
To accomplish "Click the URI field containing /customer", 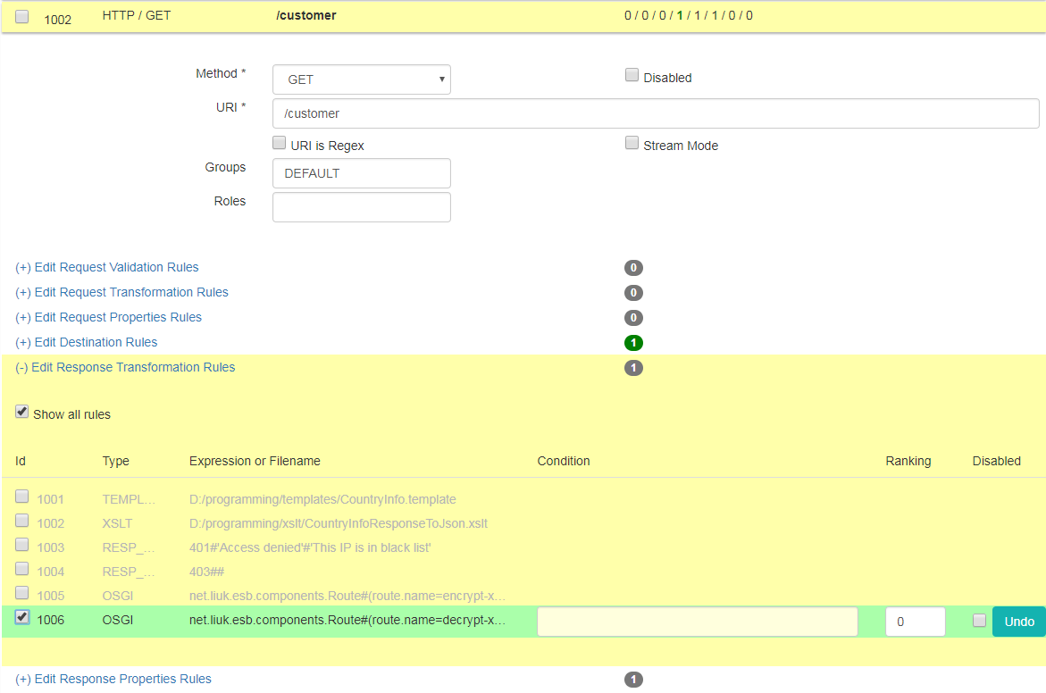I will [655, 113].
